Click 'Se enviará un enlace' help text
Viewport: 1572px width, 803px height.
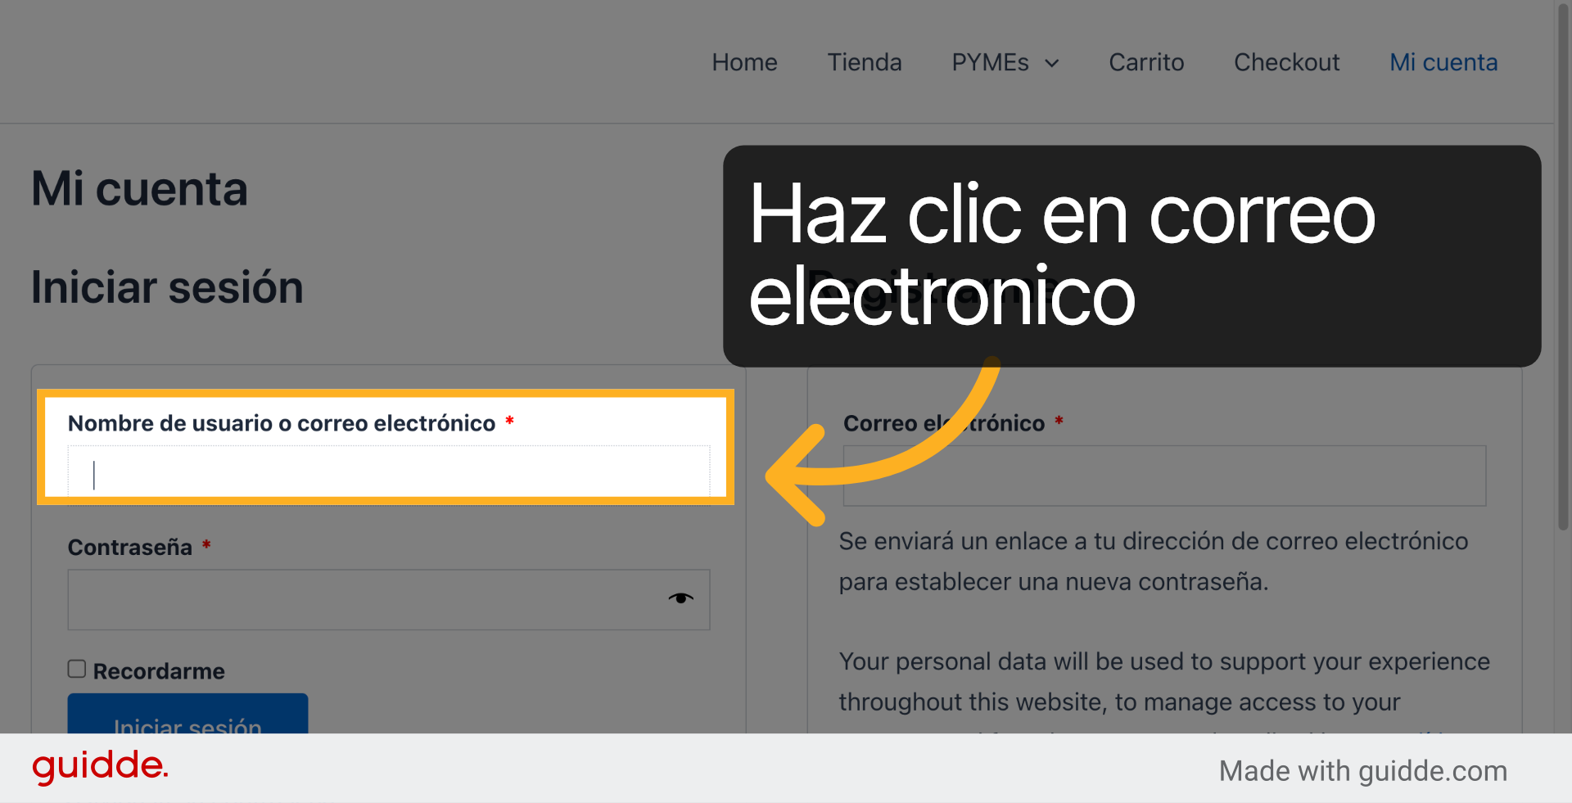tap(1153, 562)
